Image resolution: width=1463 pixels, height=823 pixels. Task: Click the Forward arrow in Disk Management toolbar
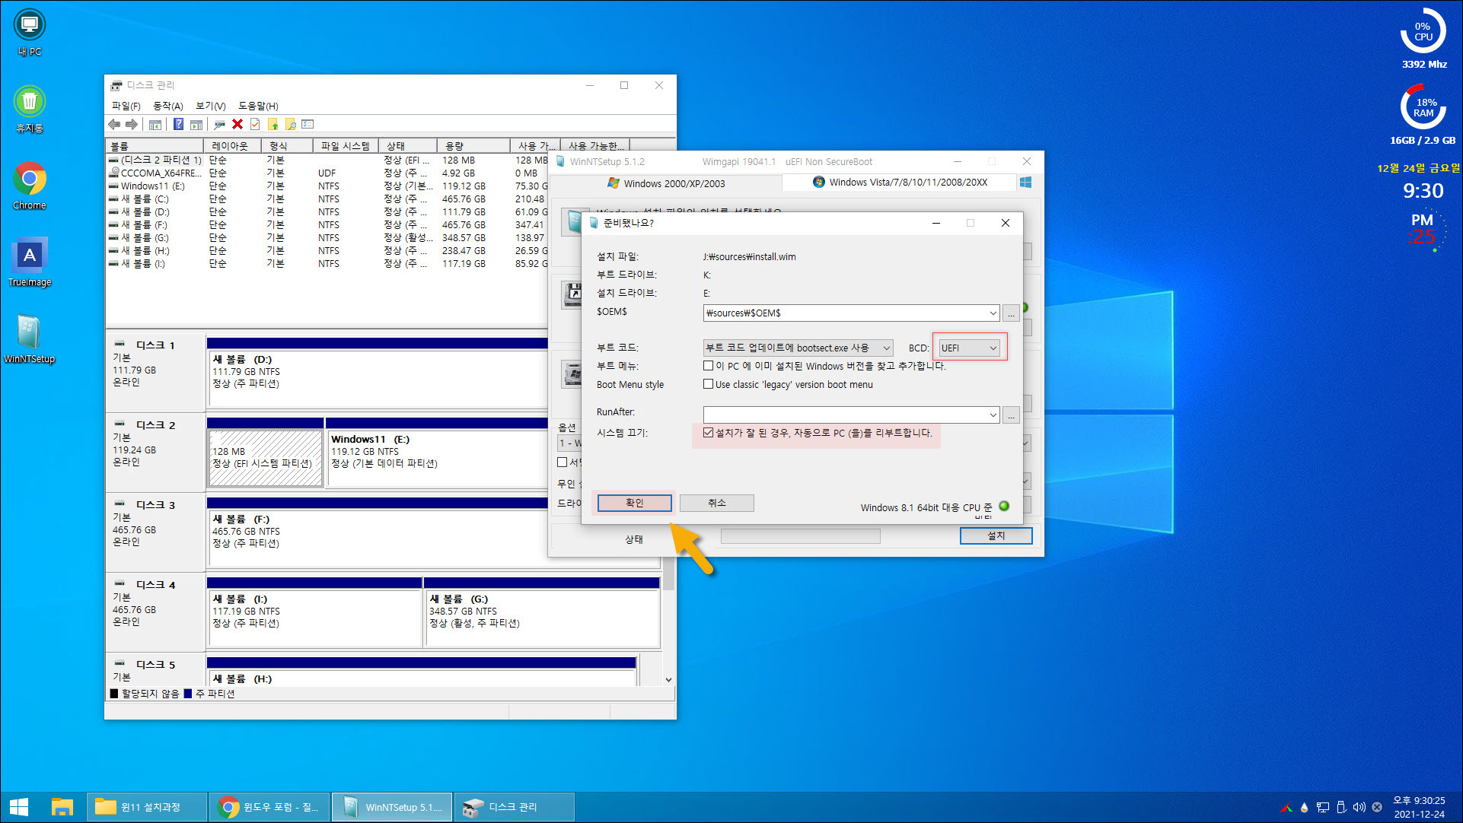tap(132, 124)
